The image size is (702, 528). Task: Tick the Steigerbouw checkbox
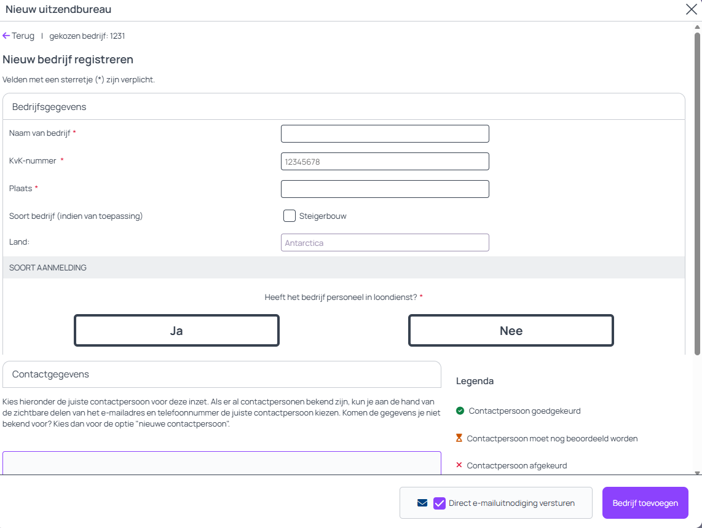coord(290,216)
